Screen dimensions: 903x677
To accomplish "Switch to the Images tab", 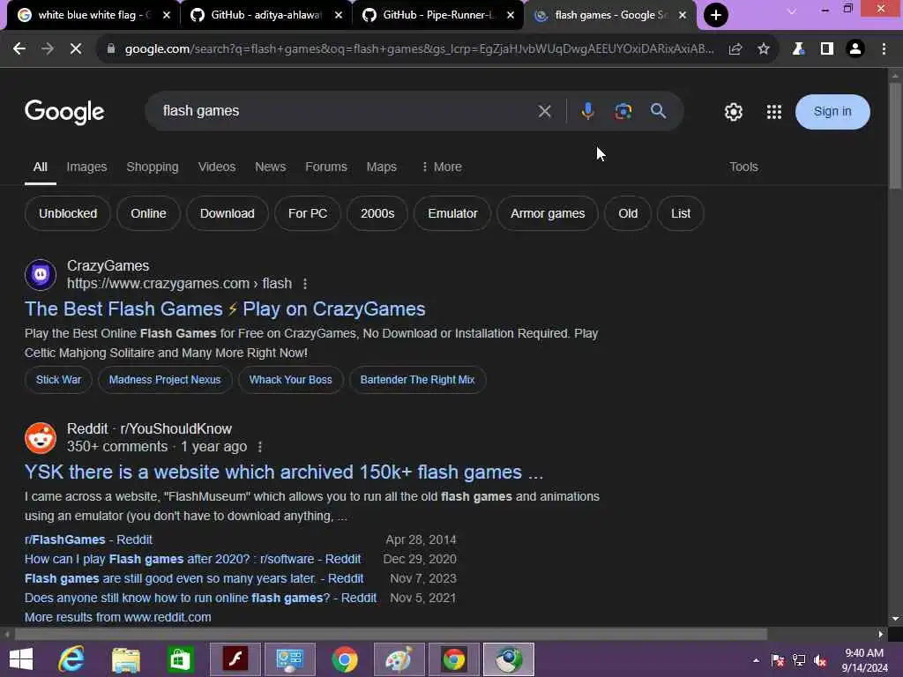I will click(86, 167).
